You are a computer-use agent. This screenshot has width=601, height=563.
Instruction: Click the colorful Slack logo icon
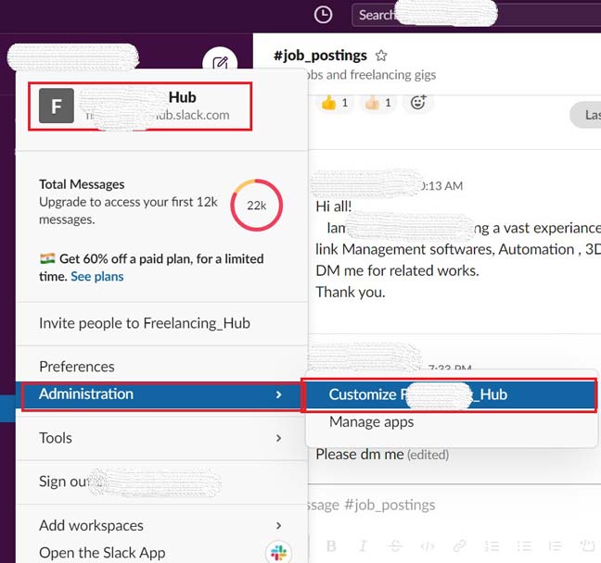coord(278,553)
